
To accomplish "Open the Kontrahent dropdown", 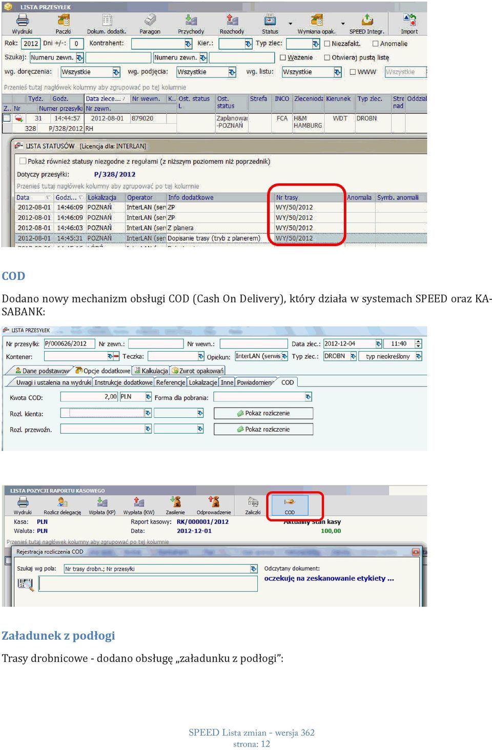I will (188, 44).
